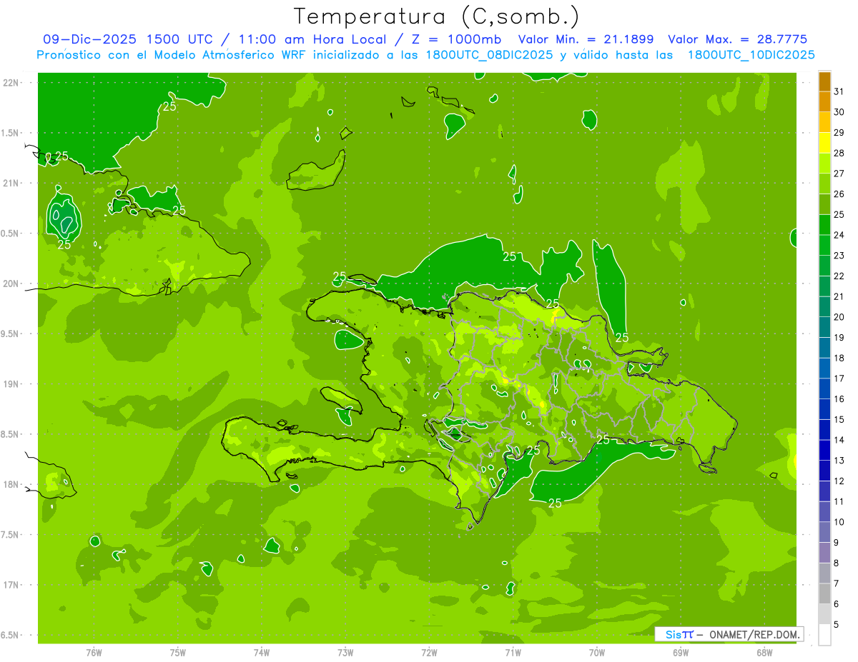The height and width of the screenshot is (662, 858).
Task: Click legend value '5' on color scale
Action: pyautogui.click(x=837, y=624)
